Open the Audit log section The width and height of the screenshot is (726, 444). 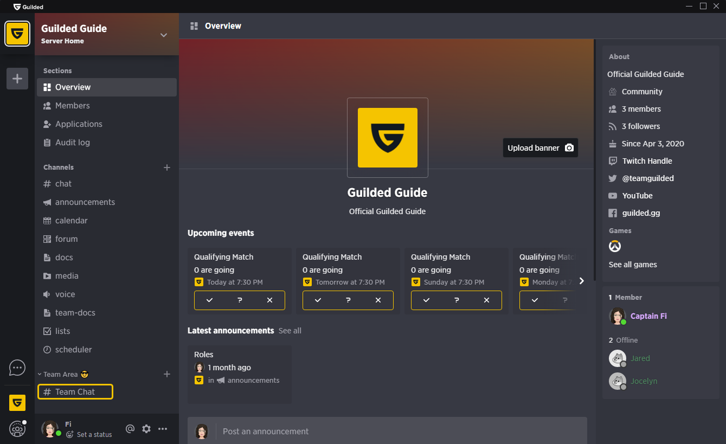pyautogui.click(x=107, y=143)
